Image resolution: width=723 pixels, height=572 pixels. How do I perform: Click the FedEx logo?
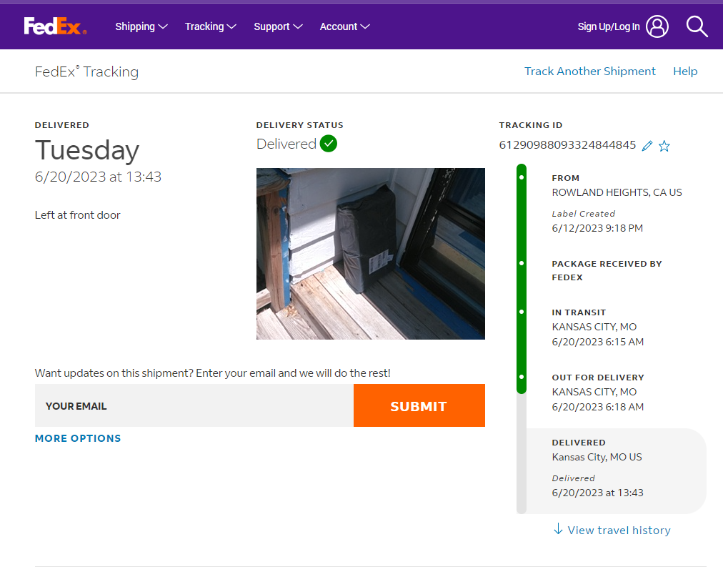(x=55, y=26)
